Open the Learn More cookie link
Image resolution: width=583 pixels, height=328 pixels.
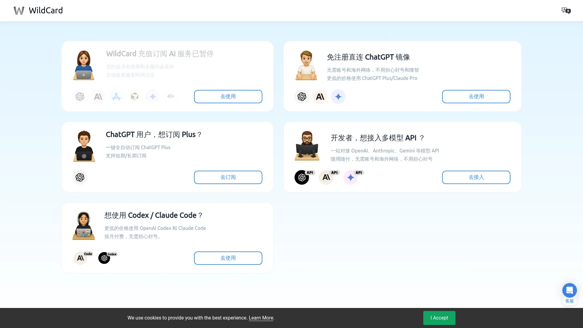pos(261,318)
